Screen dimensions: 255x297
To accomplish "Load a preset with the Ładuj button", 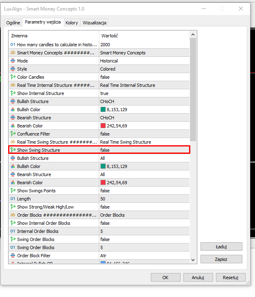I will pyautogui.click(x=221, y=247).
